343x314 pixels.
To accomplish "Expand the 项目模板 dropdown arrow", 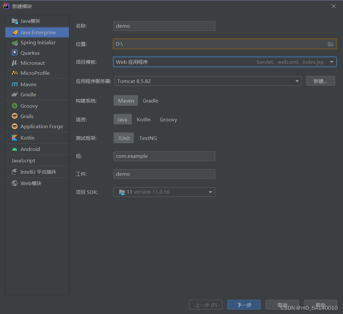I will pos(332,62).
